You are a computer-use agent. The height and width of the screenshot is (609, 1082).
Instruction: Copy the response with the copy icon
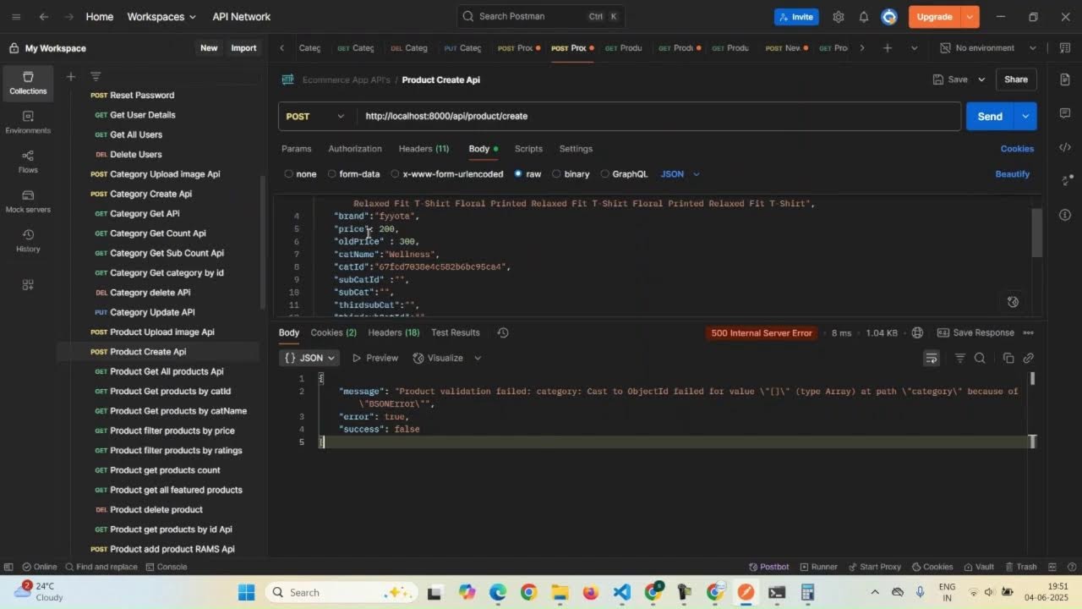point(1008,358)
